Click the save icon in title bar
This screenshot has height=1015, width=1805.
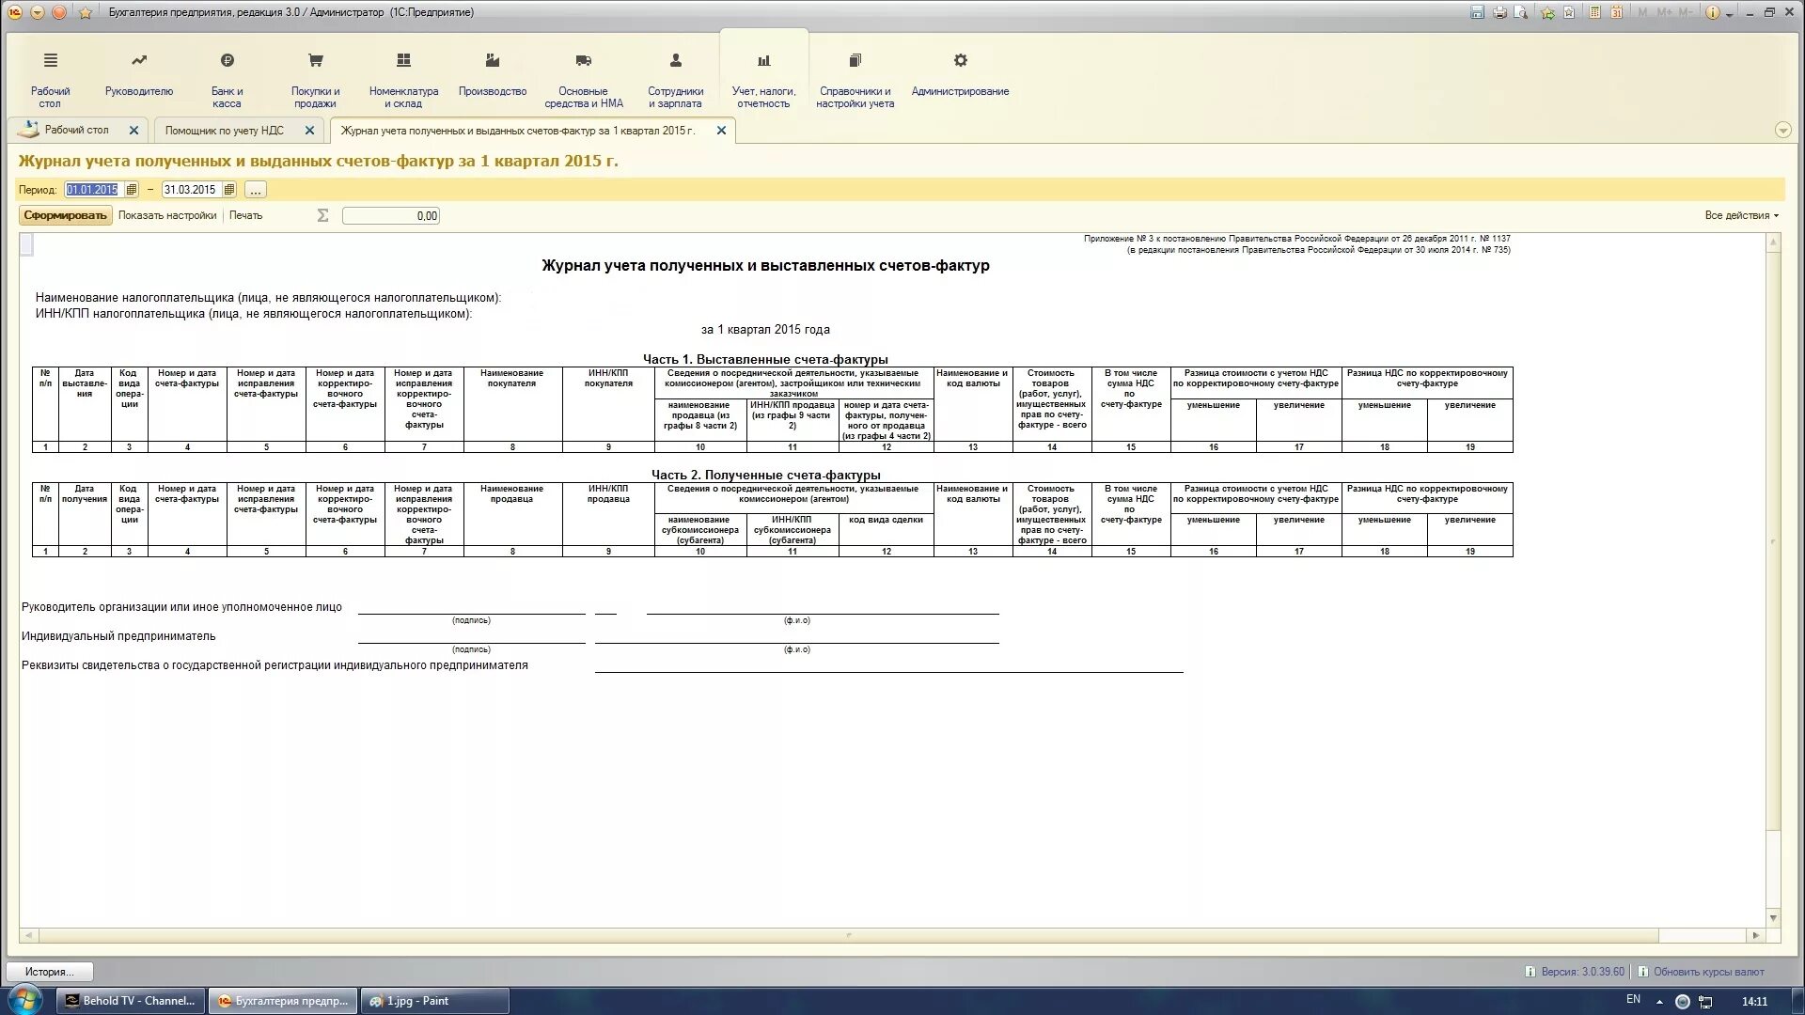click(1477, 12)
